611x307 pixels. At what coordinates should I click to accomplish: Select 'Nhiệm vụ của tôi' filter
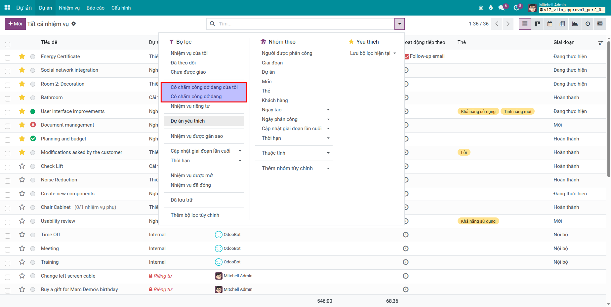pos(189,53)
